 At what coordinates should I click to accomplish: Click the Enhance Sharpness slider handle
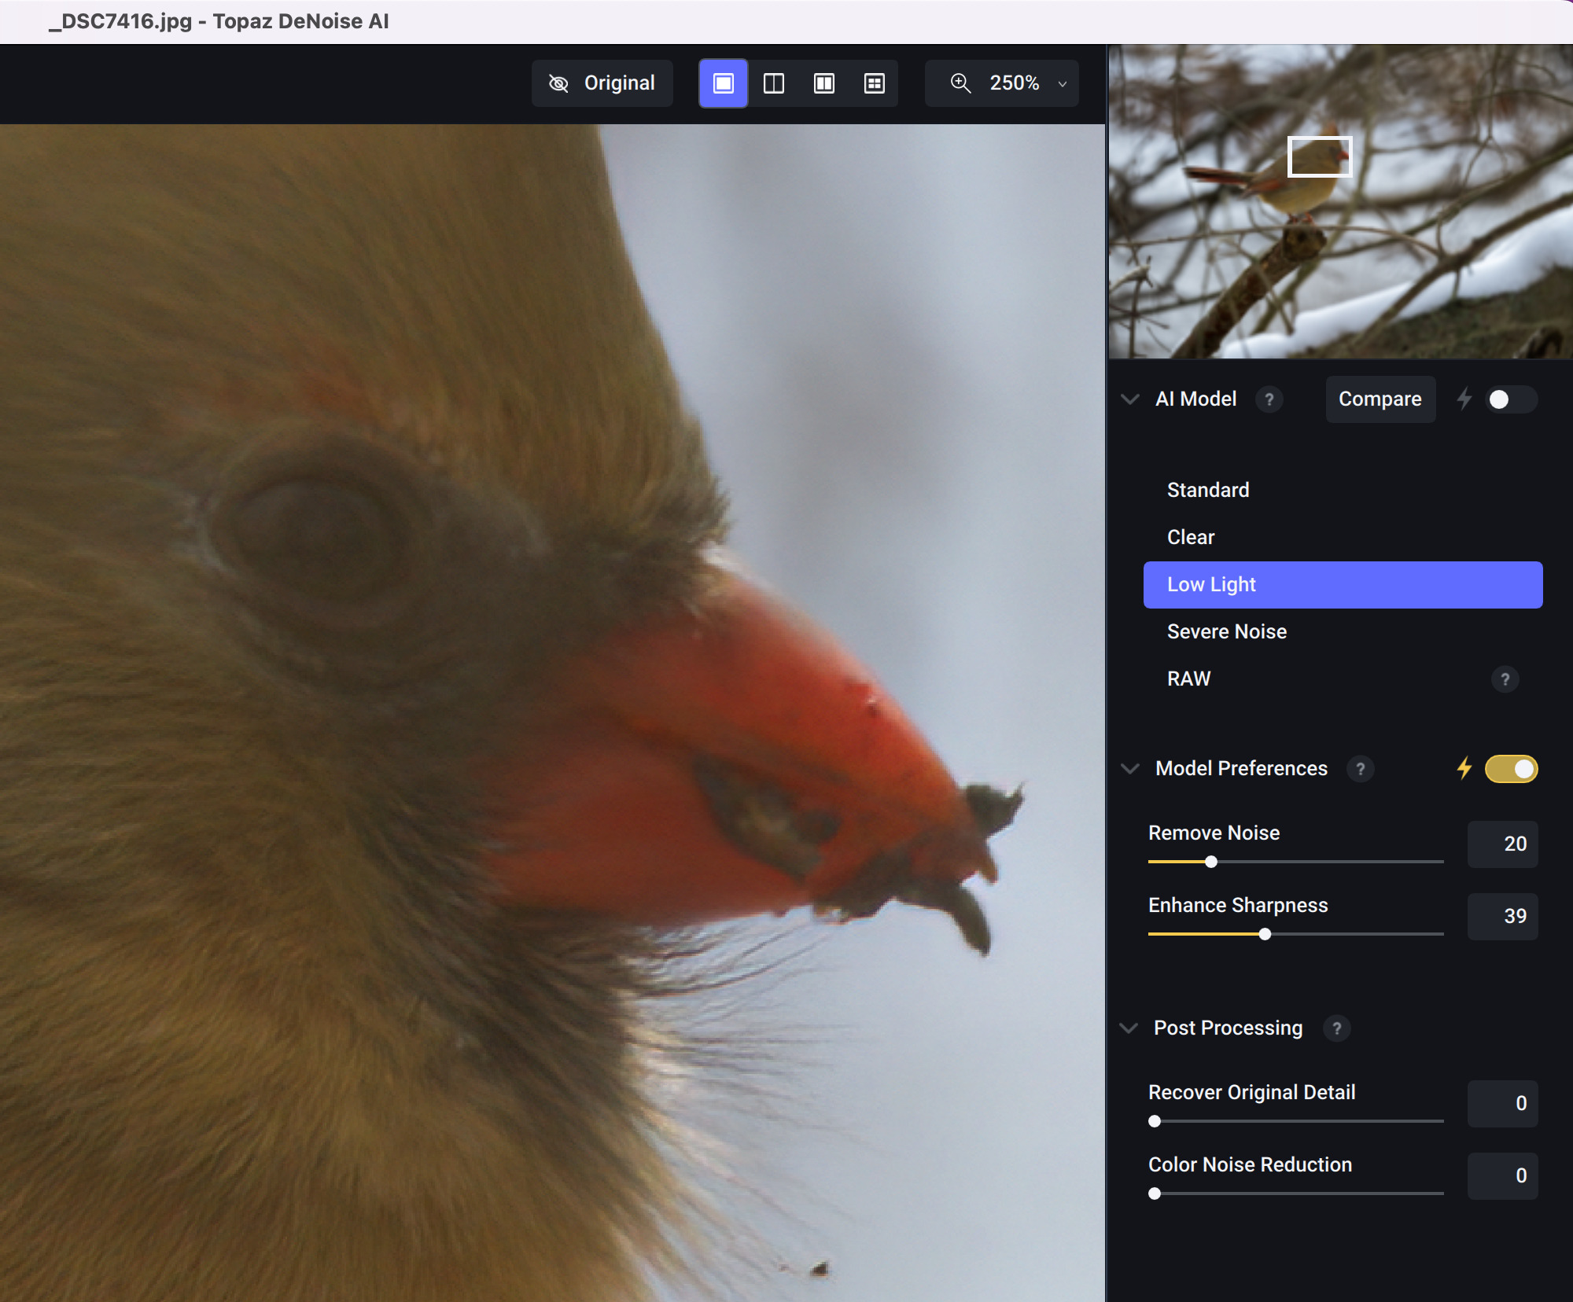pyautogui.click(x=1265, y=934)
